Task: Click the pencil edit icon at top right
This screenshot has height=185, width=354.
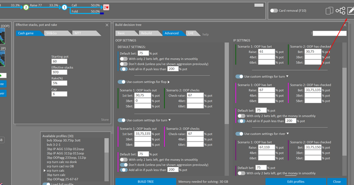Action: click(350, 11)
